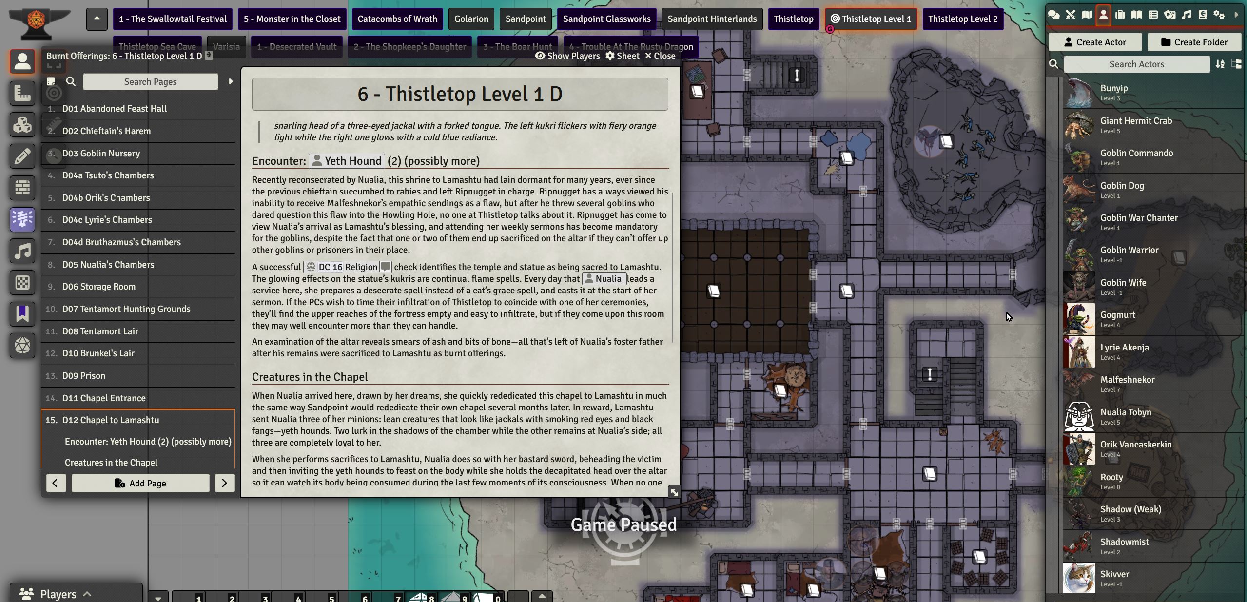Switch to Thistletop Level 2 tab
The width and height of the screenshot is (1247, 602).
tap(962, 19)
